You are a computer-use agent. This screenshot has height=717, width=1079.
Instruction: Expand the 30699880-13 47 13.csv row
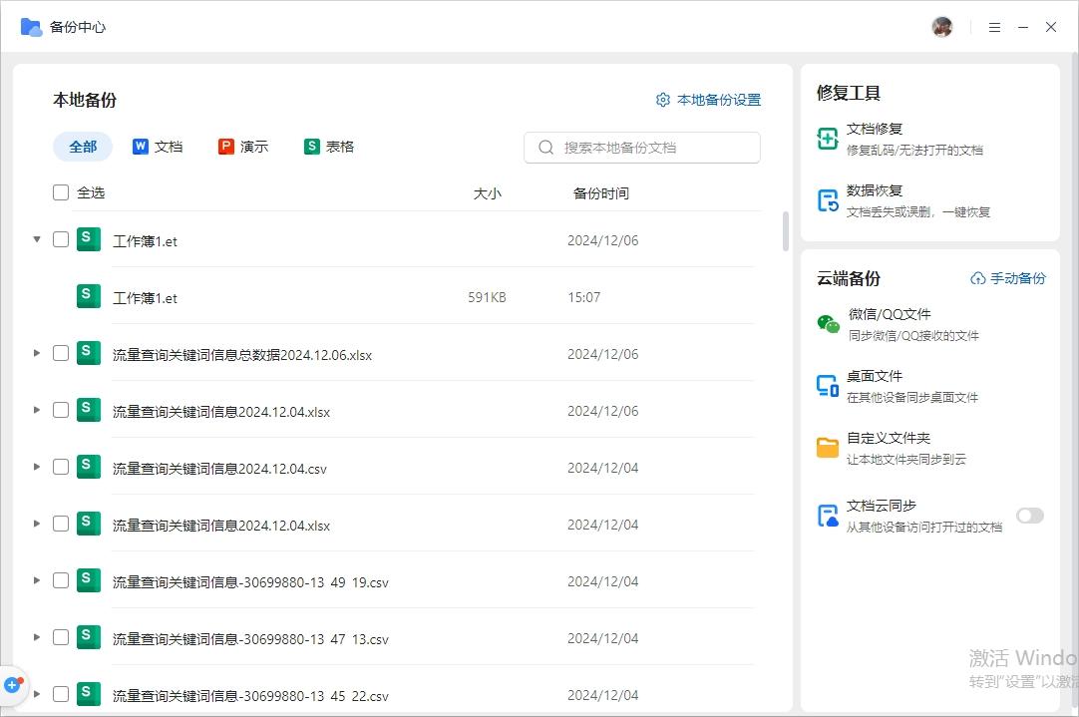[x=37, y=638]
